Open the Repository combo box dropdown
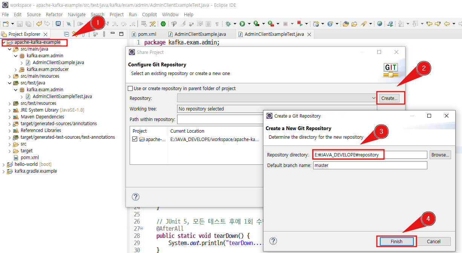 [373, 98]
